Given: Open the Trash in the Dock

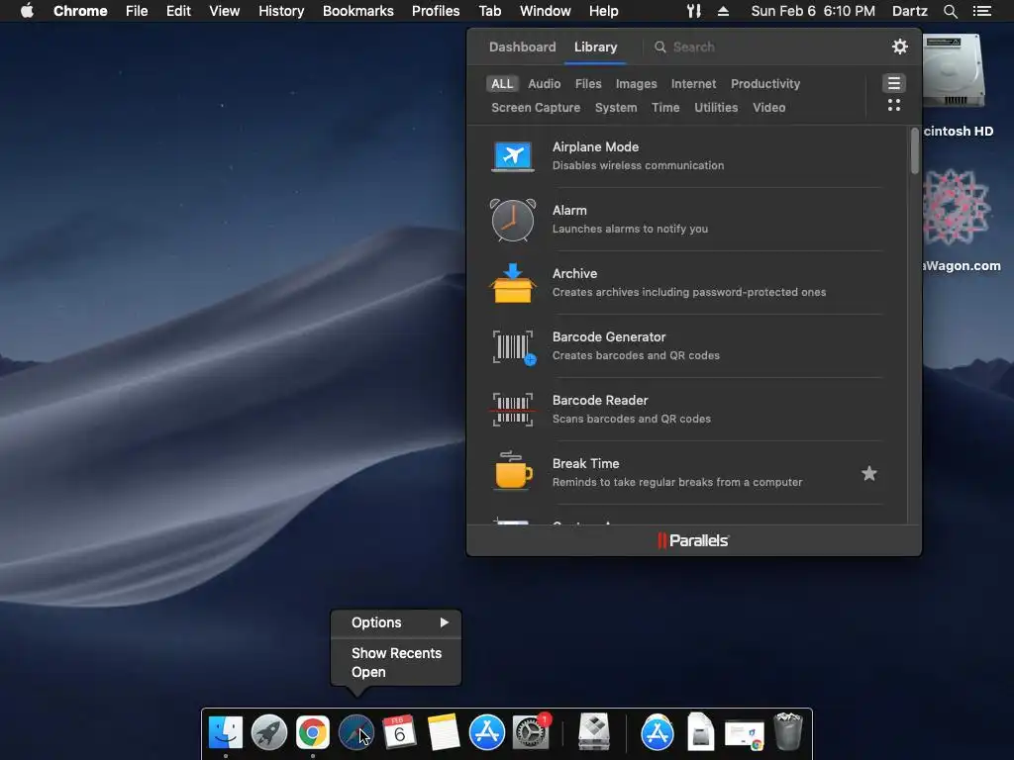Looking at the screenshot, I should pyautogui.click(x=788, y=731).
